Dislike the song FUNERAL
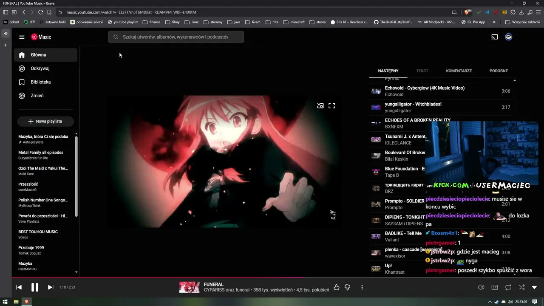 coord(348,287)
